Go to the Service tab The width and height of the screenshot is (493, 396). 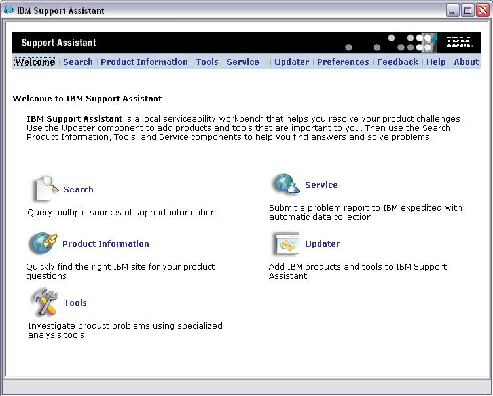pos(243,62)
